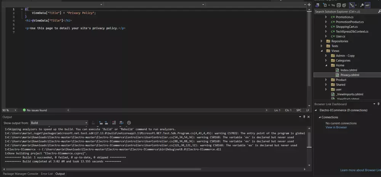The width and height of the screenshot is (381, 177).
Task: Expand the Admin - Copy folder
Action: point(326,56)
